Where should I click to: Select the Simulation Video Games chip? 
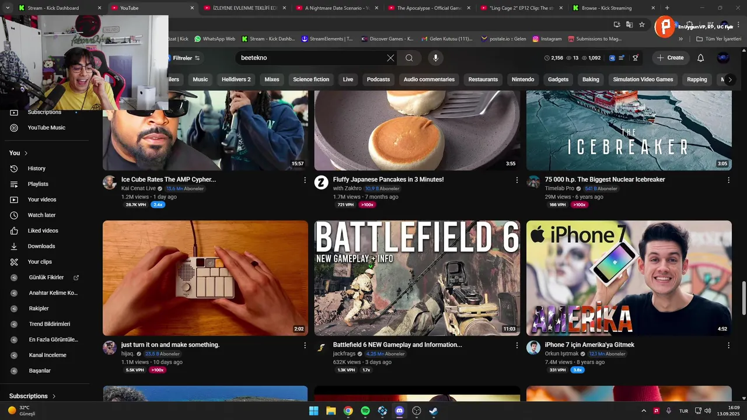643,79
